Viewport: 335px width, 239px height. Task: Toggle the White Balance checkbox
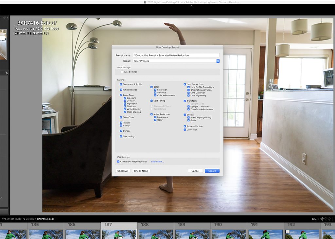121,90
